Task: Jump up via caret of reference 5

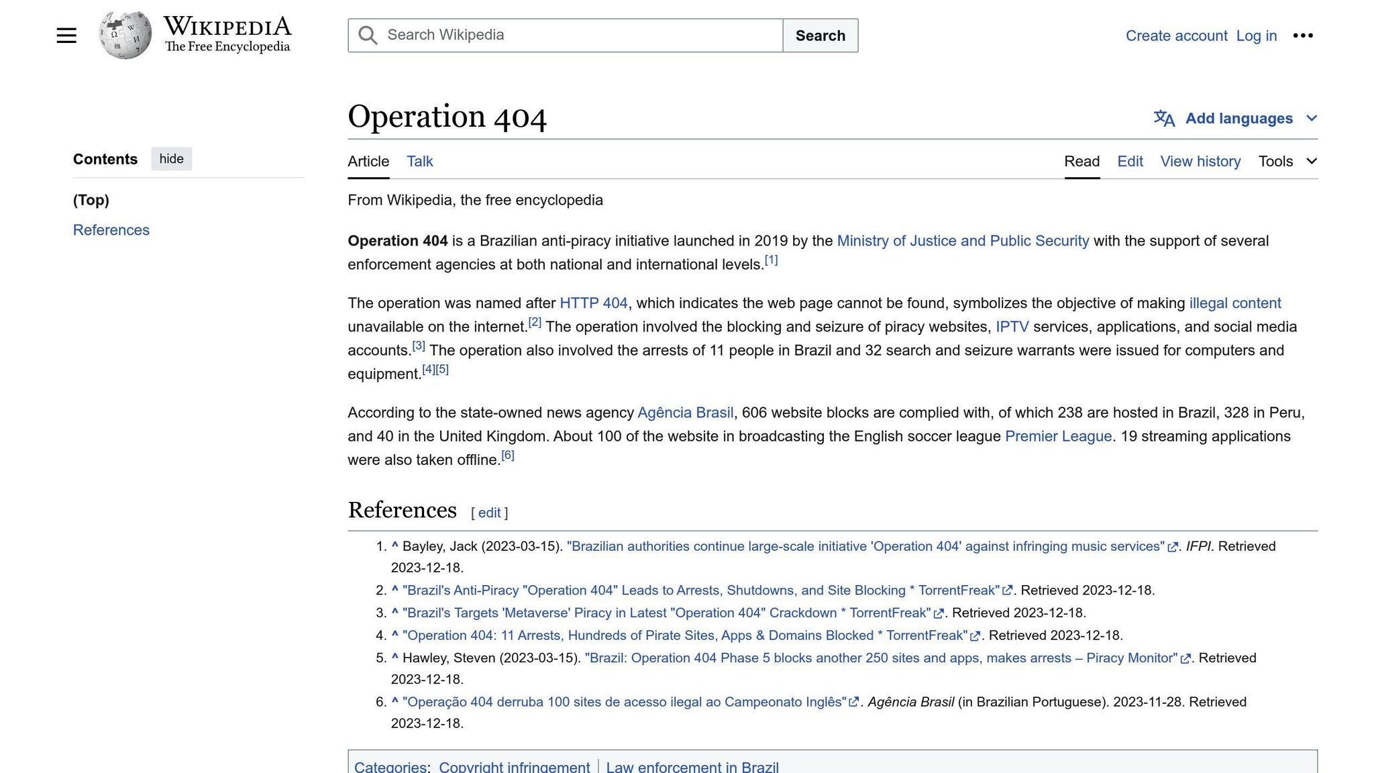Action: [395, 657]
